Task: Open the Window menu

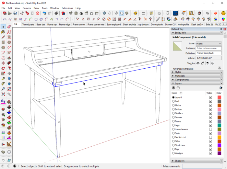Action: [x=54, y=8]
